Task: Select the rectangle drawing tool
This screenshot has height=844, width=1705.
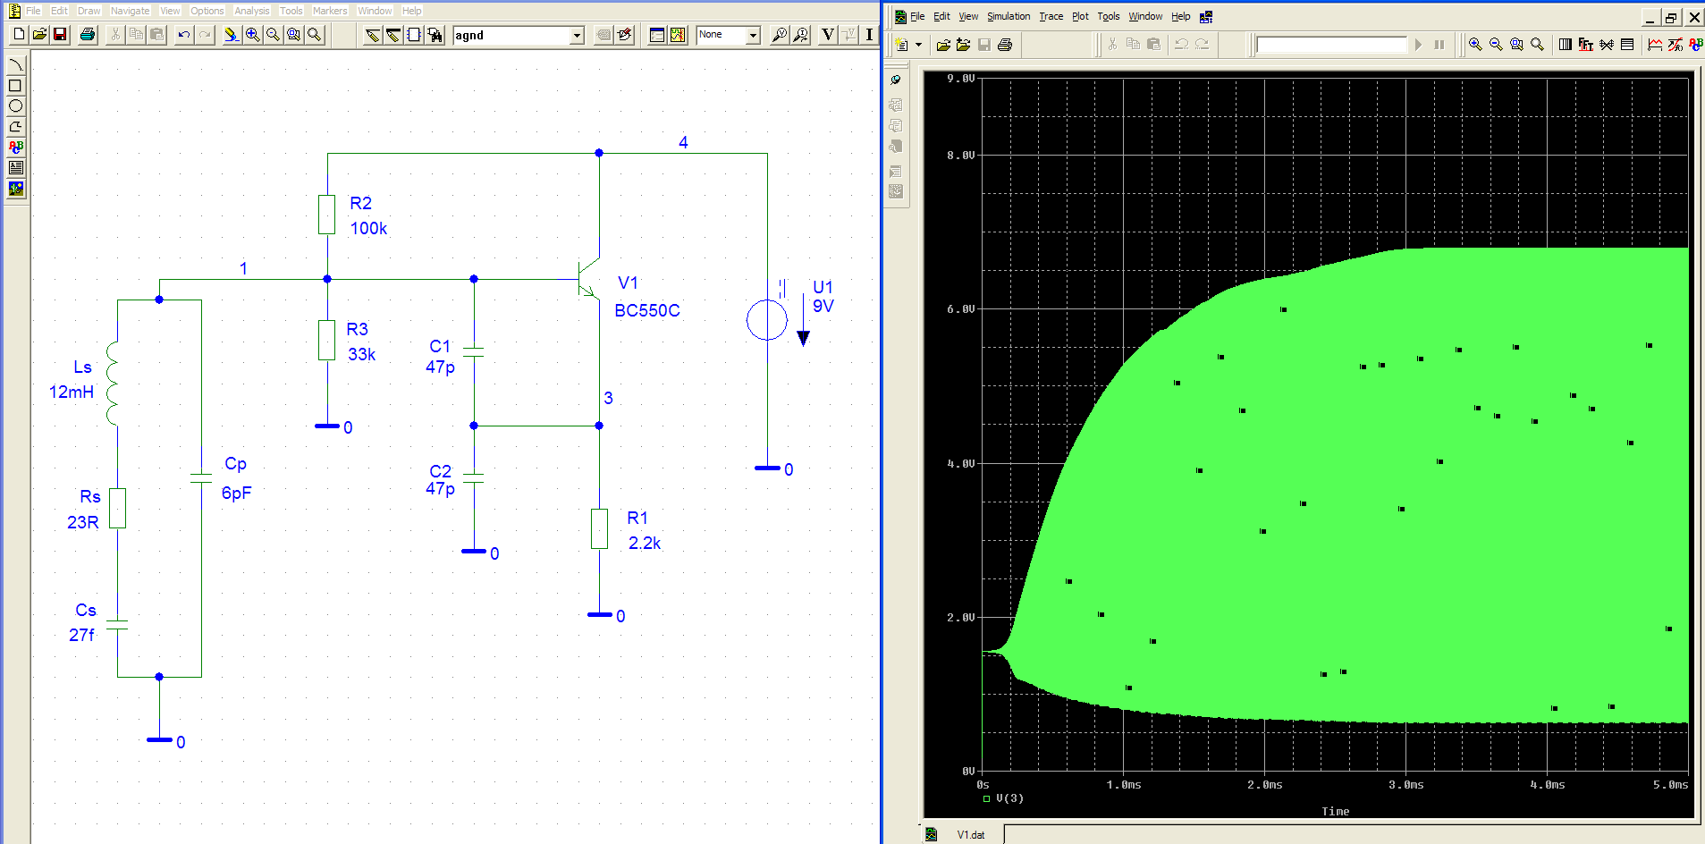Action: tap(16, 86)
